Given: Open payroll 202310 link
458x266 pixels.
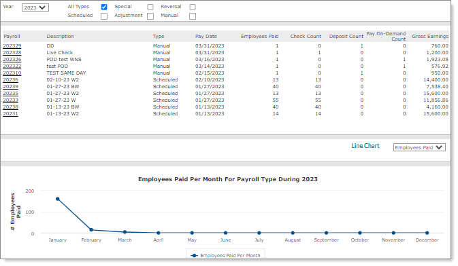Looking at the screenshot, I should click(x=12, y=73).
